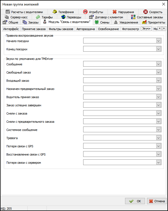Expand the Начало поездки sound dropdown

coord(158,41)
